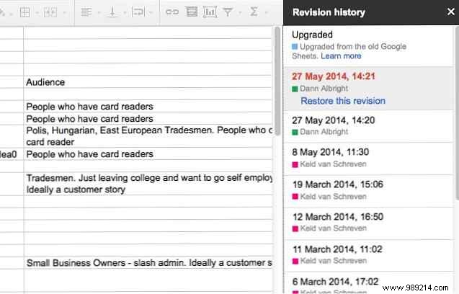Close the Revision history panel
This screenshot has height=294, width=459.
pyautogui.click(x=451, y=12)
